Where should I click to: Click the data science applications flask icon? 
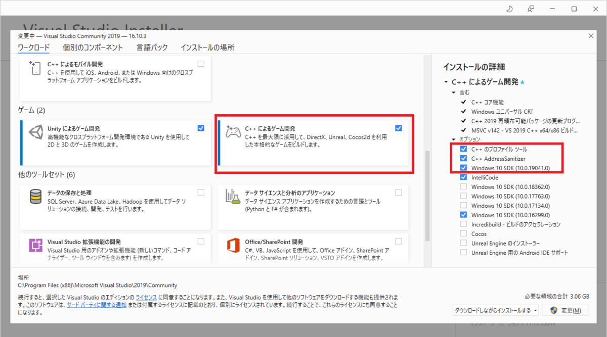pyautogui.click(x=233, y=197)
